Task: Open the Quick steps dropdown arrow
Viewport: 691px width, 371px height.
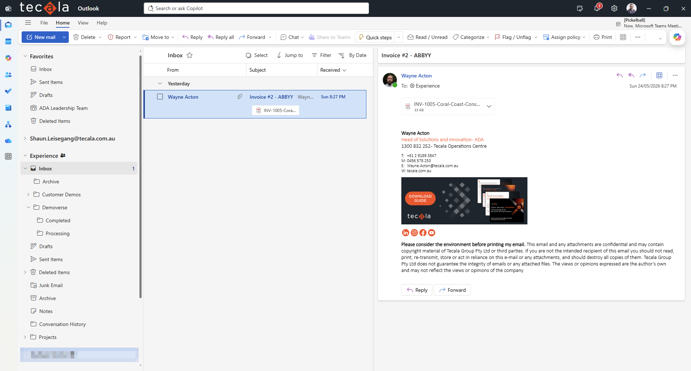Action: click(x=399, y=37)
